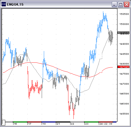Click the green session bar above date 16
131x127 pixels.
(x=20, y=122)
